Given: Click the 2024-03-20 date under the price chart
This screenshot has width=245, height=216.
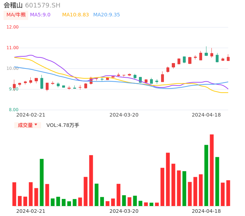Looking at the screenshot, I should (124, 115).
